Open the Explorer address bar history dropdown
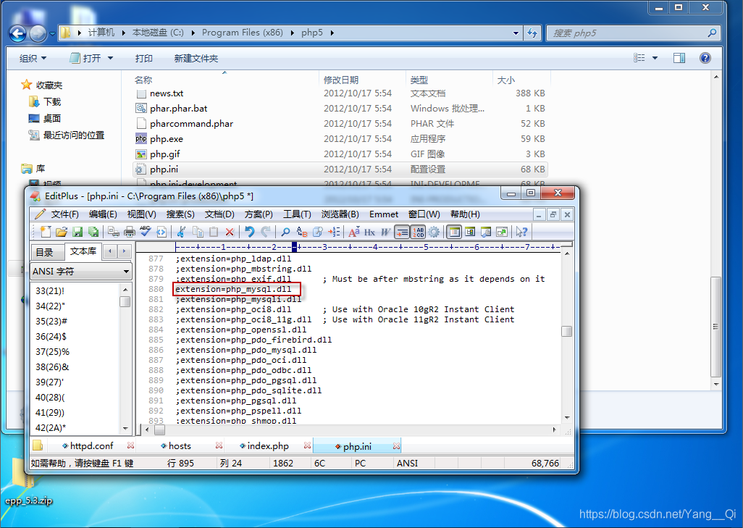Screen dimensions: 743x528 516,33
